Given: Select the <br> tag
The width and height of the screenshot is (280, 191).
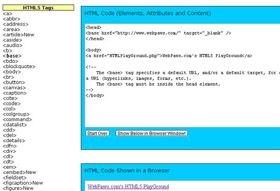Looking at the screenshot, I should [8, 77].
